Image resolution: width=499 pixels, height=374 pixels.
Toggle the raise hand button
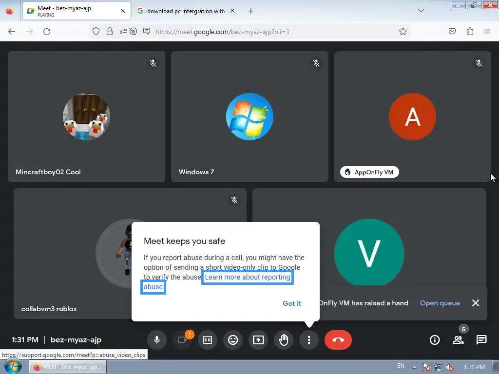click(x=284, y=340)
